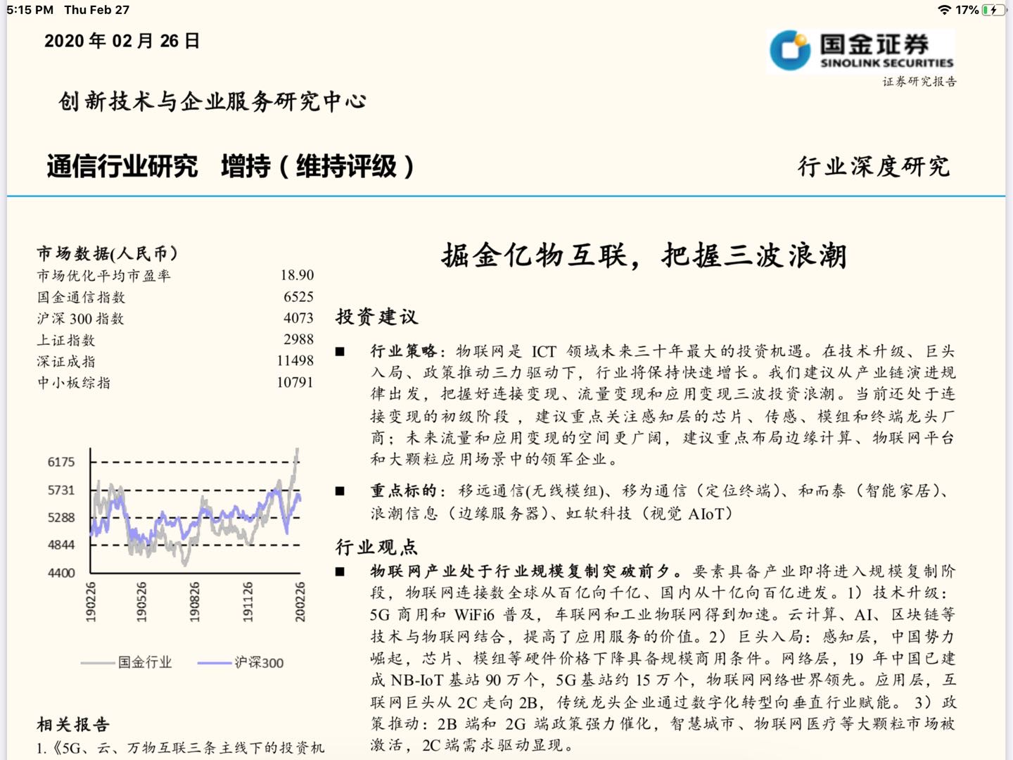This screenshot has height=760, width=1013.
Task: Tap the 5731 chart axis label
Action: (61, 490)
